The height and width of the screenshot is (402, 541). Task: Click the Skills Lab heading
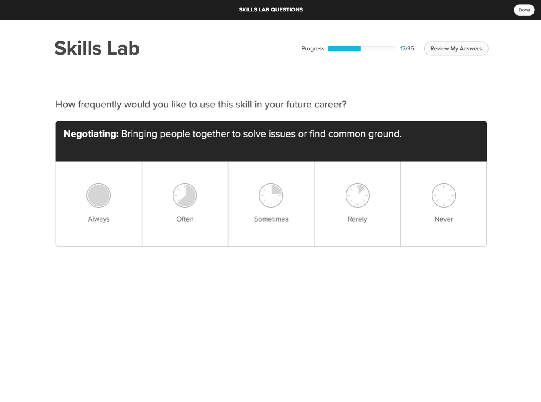coord(97,48)
